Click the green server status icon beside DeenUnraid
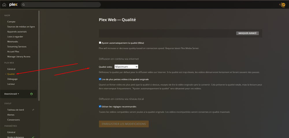Viewport: 289px width, 138px height. point(32,94)
